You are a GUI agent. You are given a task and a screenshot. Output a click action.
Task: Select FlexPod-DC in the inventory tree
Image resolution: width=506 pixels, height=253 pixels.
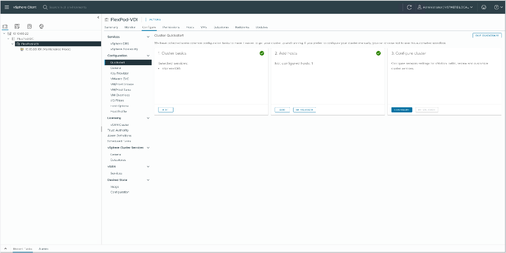click(x=25, y=39)
